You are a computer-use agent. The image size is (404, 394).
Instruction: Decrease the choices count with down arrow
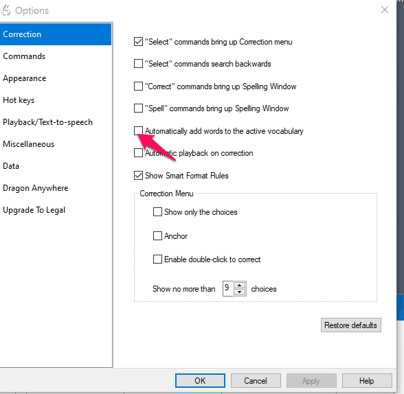(240, 292)
